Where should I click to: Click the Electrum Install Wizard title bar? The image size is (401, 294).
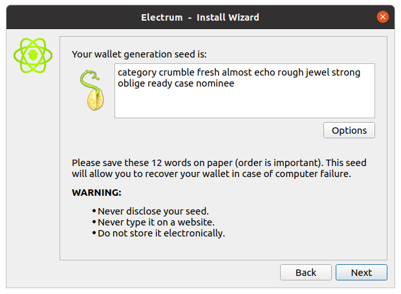coord(200,17)
